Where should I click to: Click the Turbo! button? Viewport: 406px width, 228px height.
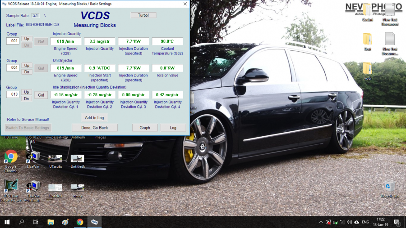pos(143,15)
